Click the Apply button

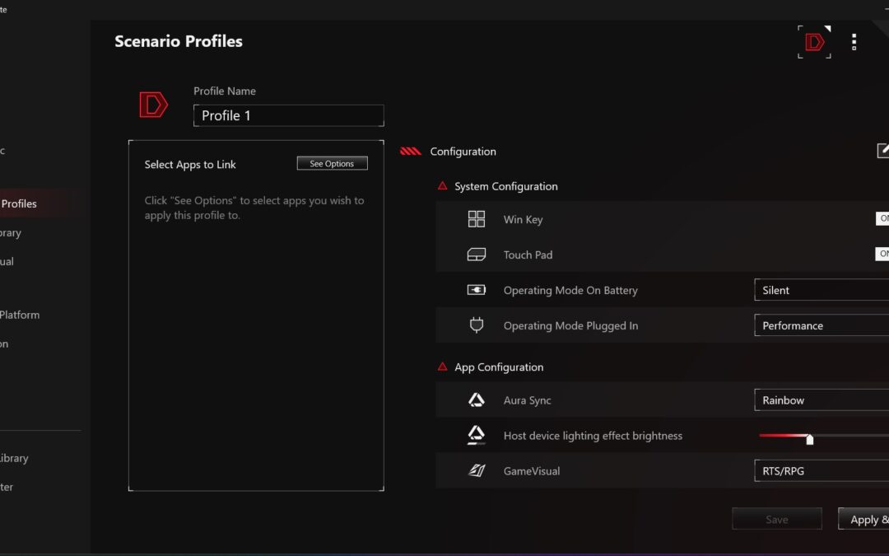point(864,519)
